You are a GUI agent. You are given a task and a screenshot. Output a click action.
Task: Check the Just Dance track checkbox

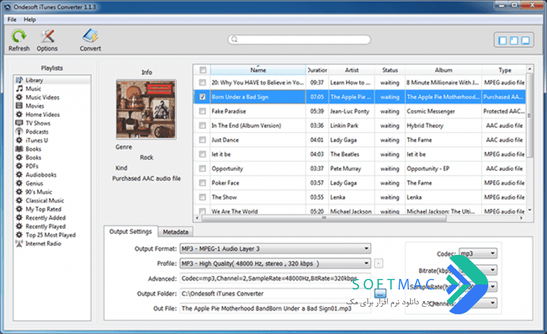[x=202, y=140]
